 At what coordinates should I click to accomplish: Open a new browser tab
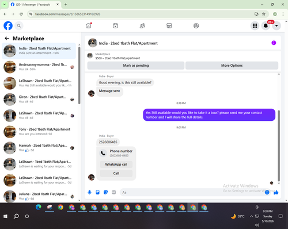coord(66,5)
